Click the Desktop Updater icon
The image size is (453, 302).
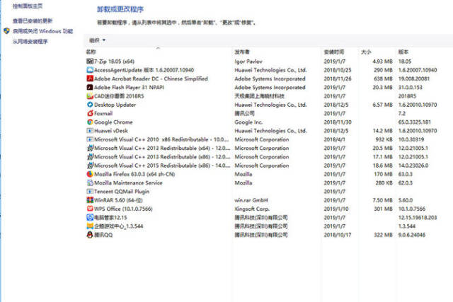click(x=90, y=105)
